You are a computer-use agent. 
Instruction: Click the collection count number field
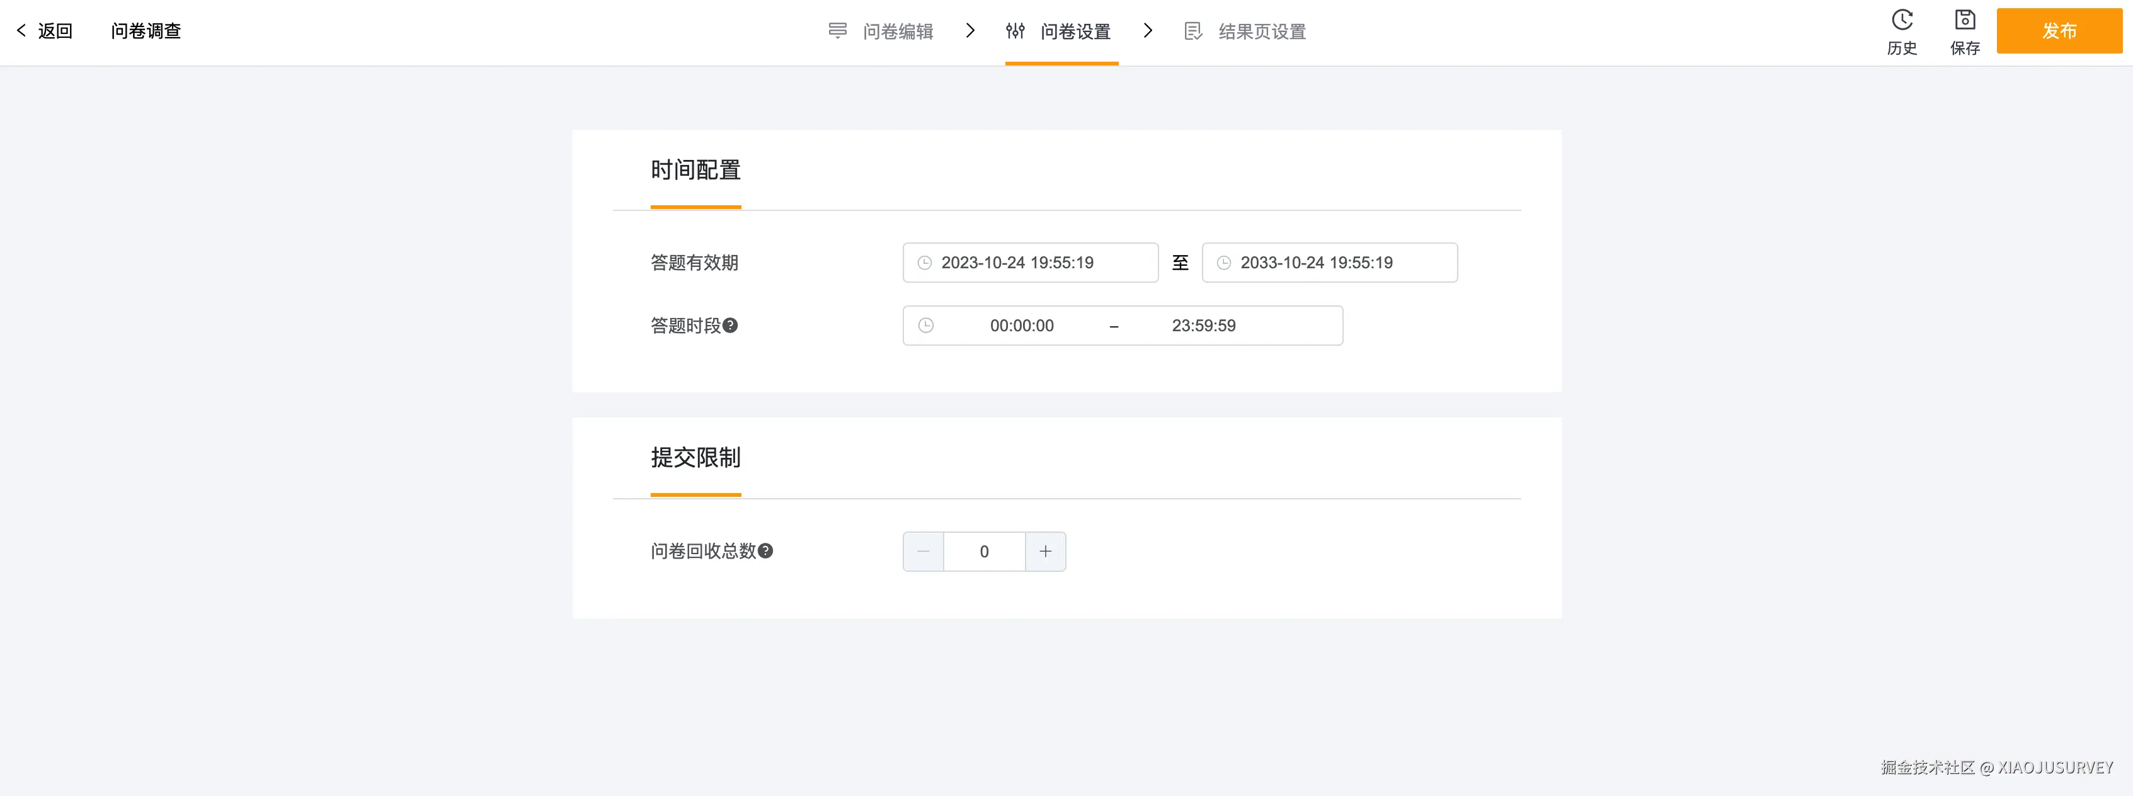coord(984,552)
